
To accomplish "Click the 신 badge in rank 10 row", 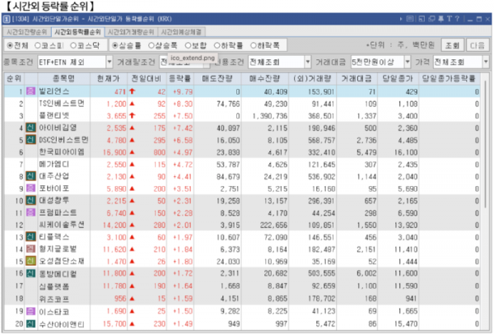I will [x=30, y=201].
